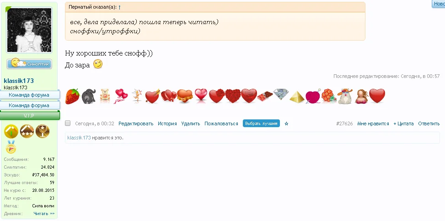
Task: Add post via + Цитата link
Action: pyautogui.click(x=403, y=123)
